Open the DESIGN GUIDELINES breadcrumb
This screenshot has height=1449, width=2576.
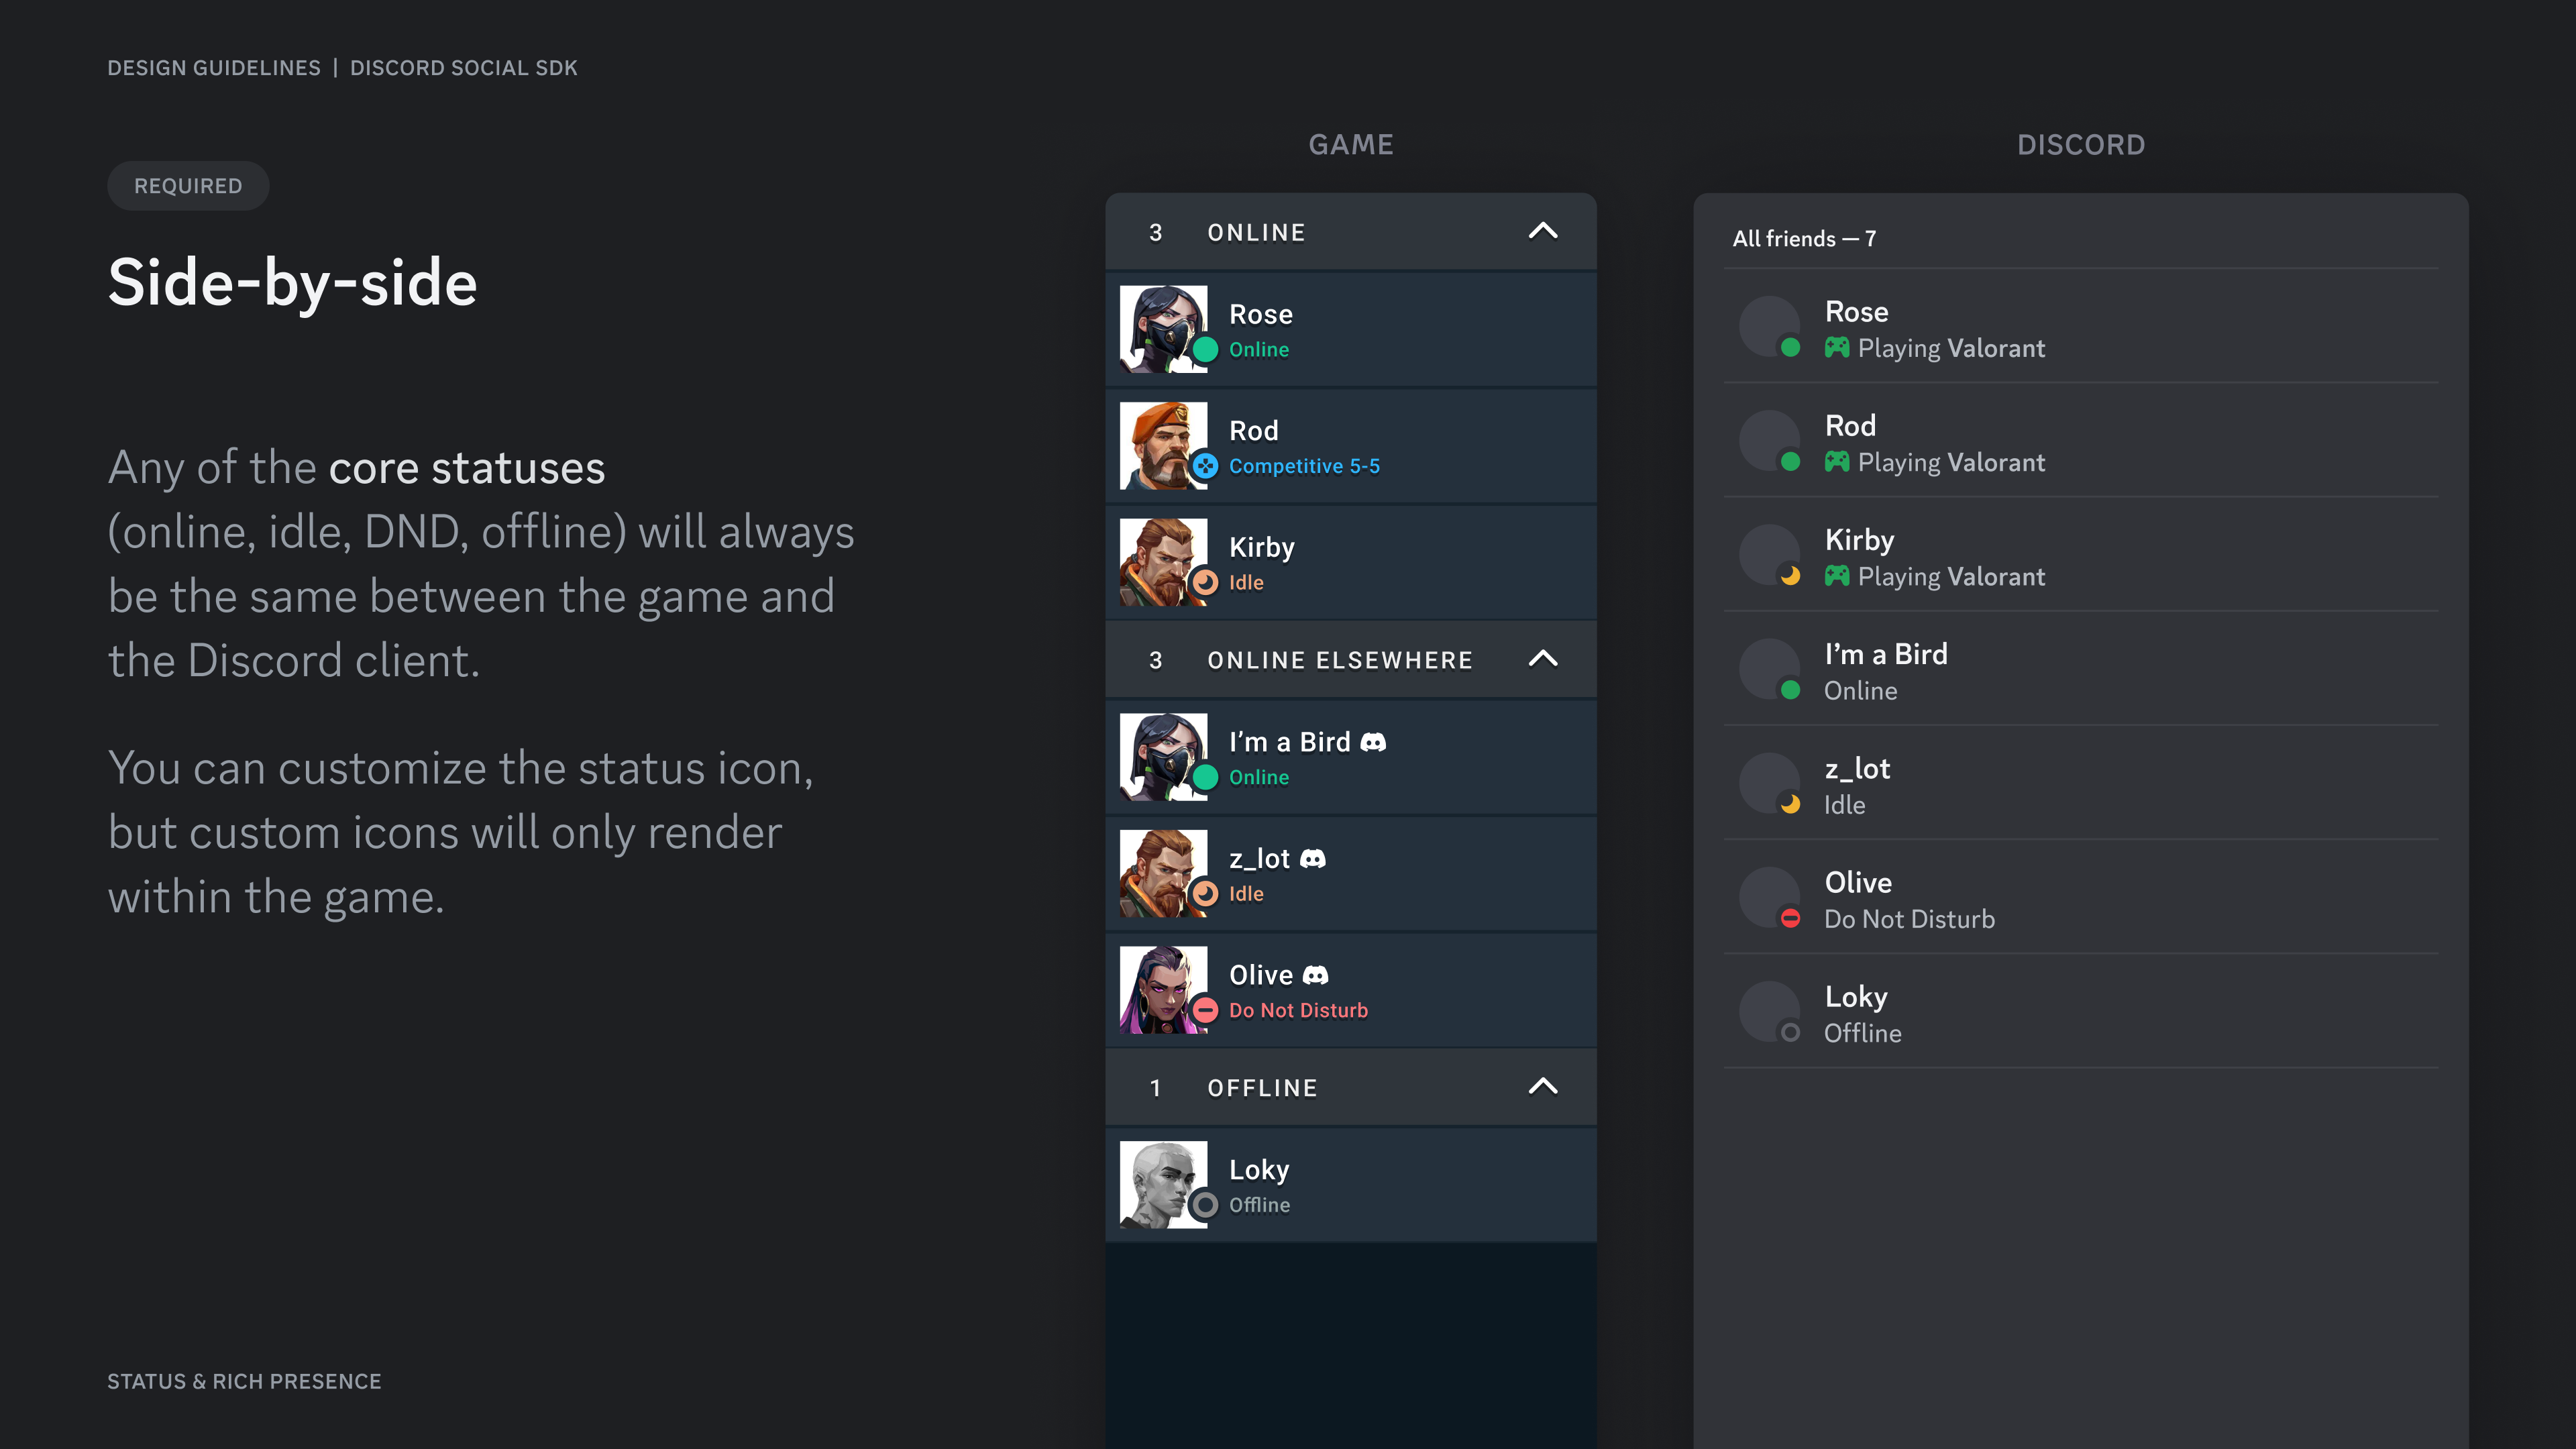tap(214, 68)
